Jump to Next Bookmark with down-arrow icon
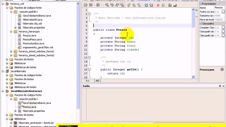The image size is (226, 127). pos(134,5)
